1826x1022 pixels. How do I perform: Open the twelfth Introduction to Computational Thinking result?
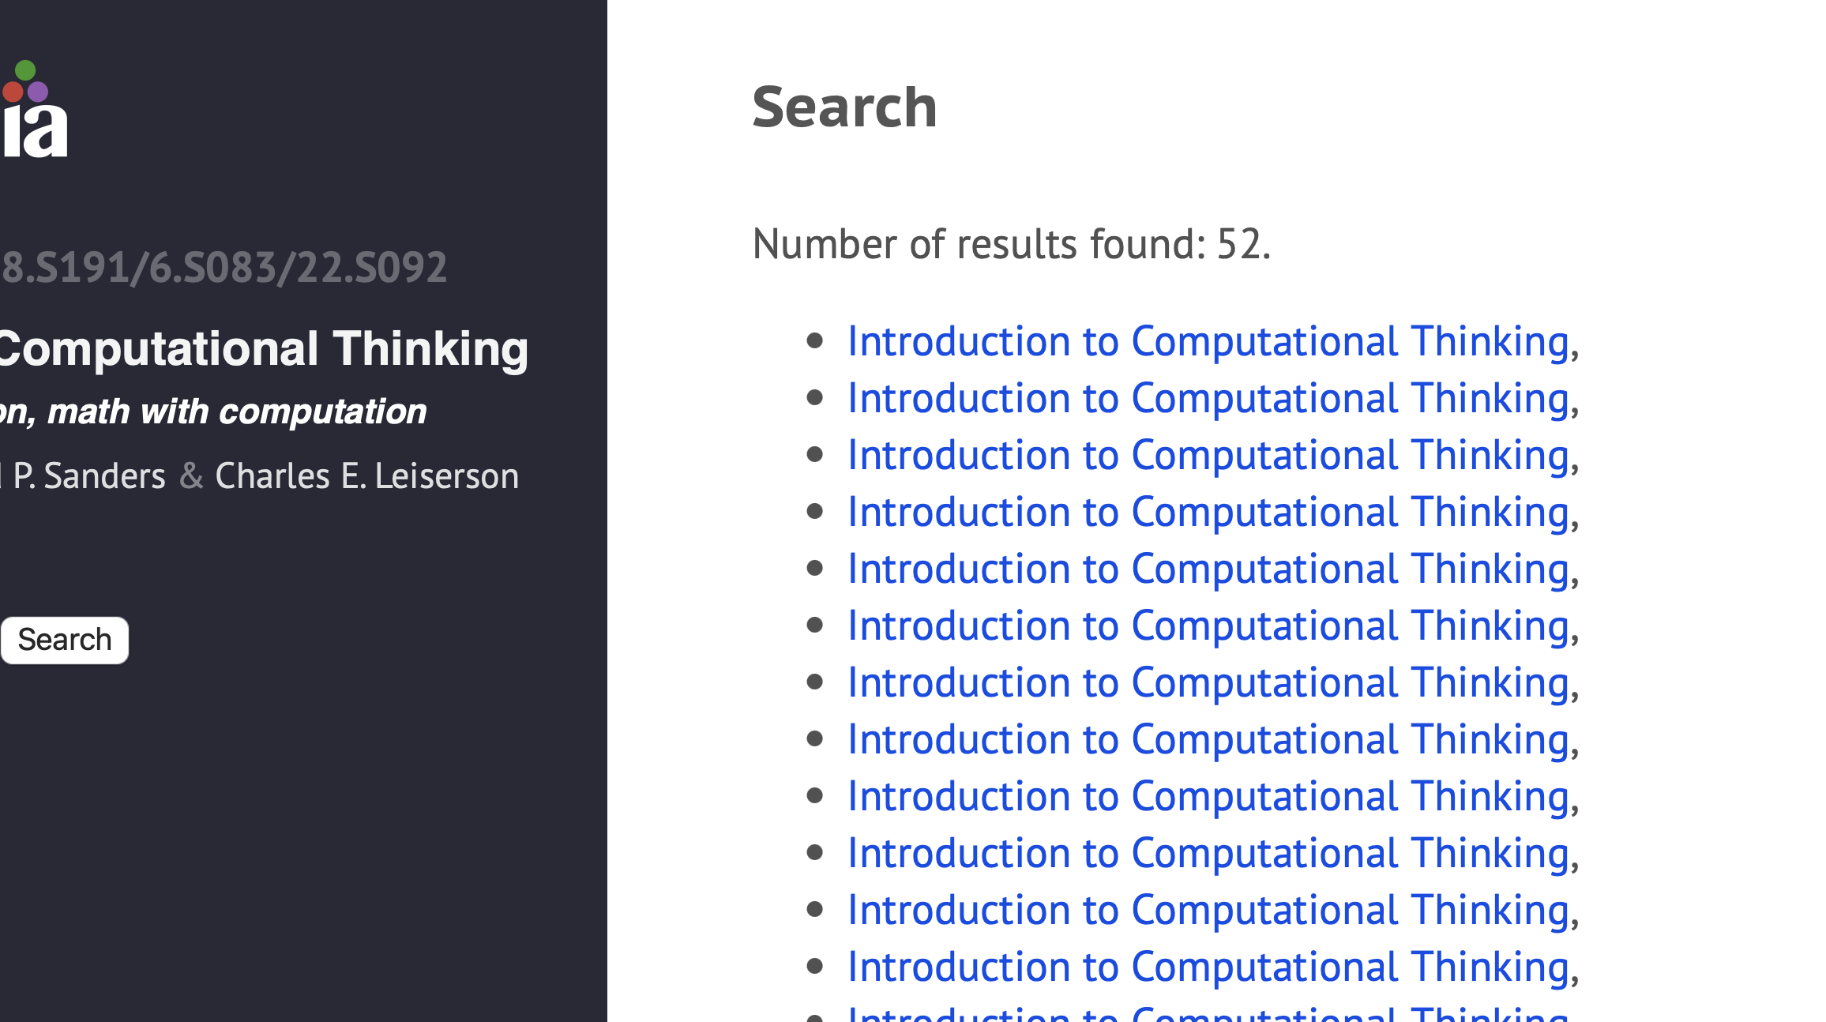pos(1208,968)
